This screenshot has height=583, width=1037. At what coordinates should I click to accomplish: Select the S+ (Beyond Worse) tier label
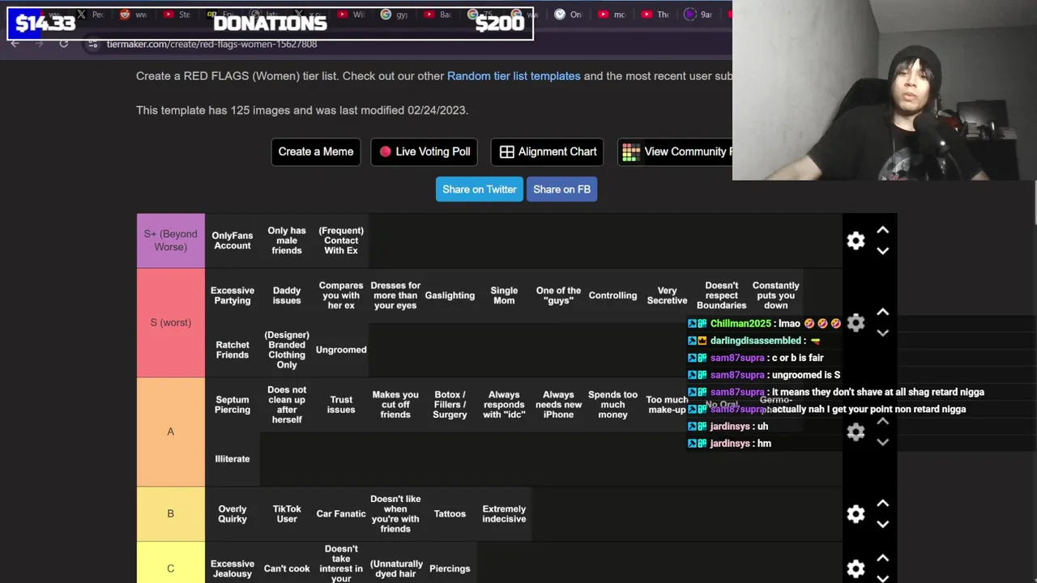(x=170, y=240)
